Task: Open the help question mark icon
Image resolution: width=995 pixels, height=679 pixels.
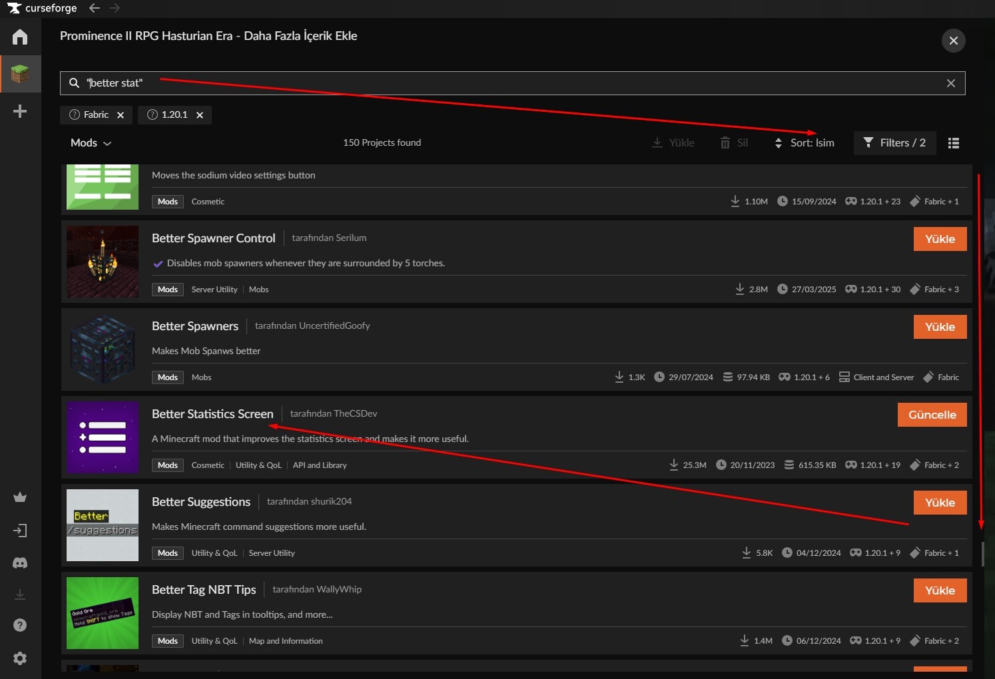Action: click(20, 625)
